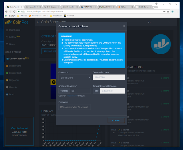Click the Bitcoin Core orange coin icon

(x=7, y=66)
